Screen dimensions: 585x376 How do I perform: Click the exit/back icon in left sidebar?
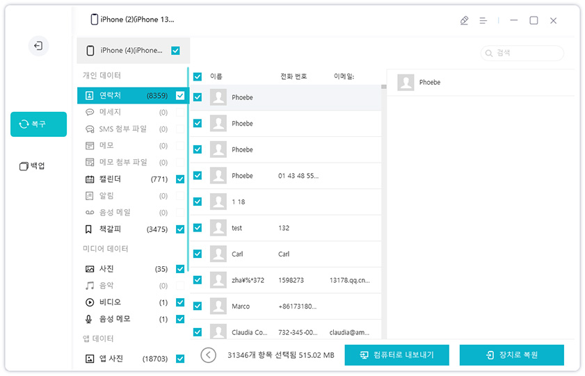pyautogui.click(x=38, y=46)
